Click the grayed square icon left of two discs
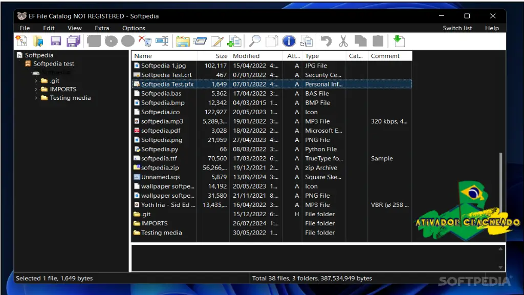The image size is (524, 295). click(94, 41)
